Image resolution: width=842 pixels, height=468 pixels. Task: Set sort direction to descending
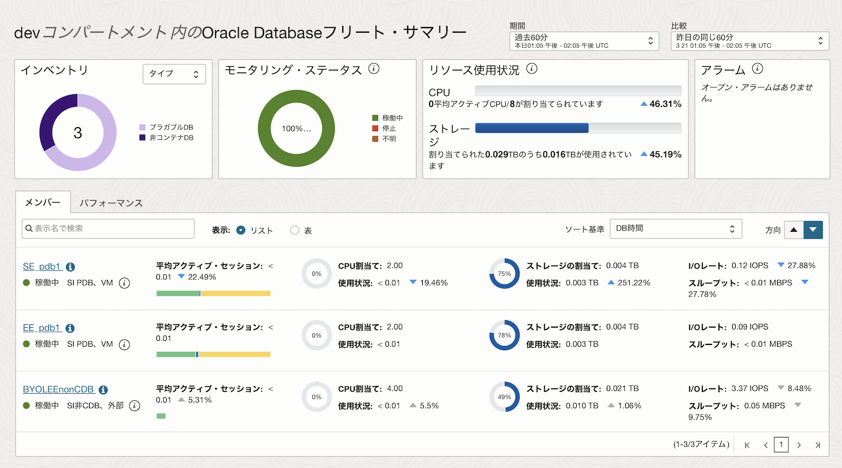[813, 230]
